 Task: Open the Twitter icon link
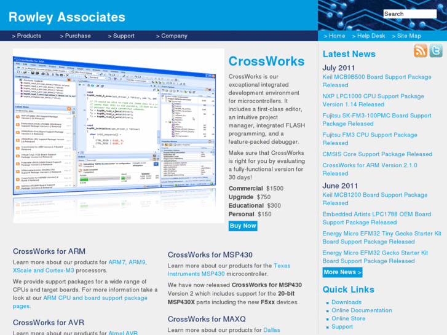(436, 50)
